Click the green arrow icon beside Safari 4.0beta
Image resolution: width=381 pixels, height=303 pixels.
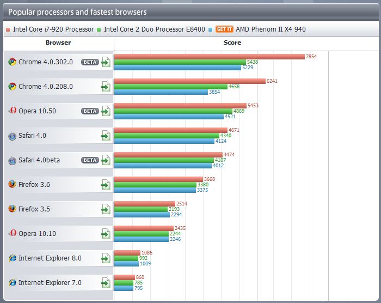pos(106,160)
